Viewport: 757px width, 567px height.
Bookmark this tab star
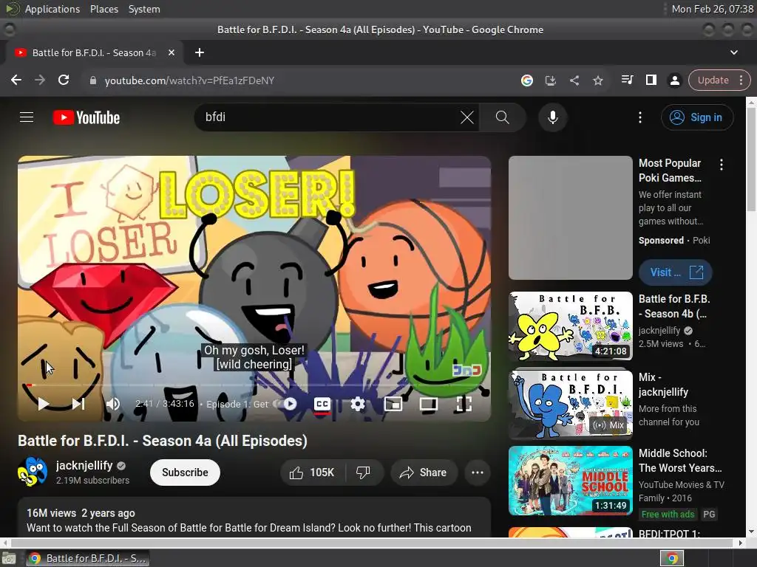[597, 80]
